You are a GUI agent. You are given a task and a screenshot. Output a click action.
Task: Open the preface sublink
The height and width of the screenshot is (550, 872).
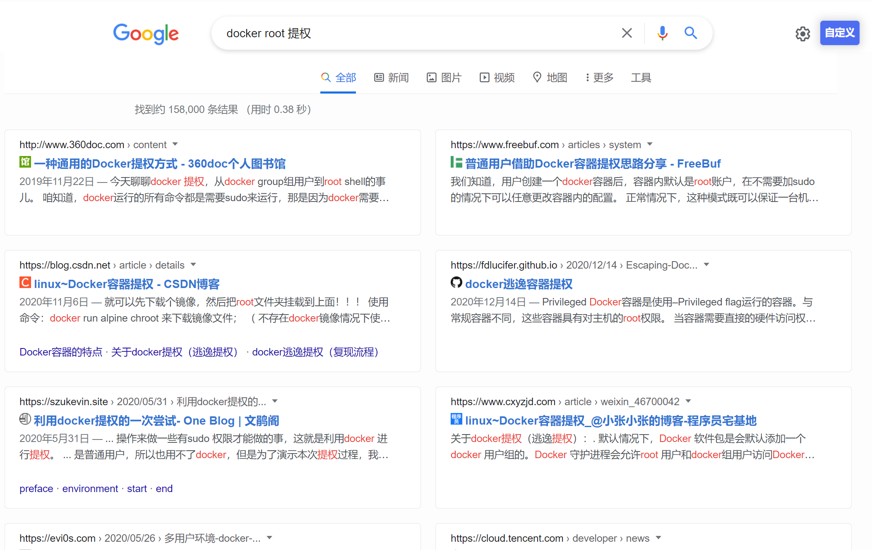pyautogui.click(x=36, y=489)
